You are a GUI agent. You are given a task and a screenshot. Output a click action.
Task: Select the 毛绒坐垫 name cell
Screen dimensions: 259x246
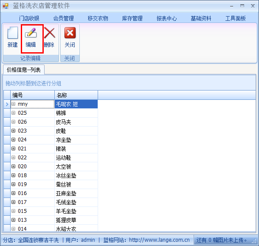coord(76,202)
